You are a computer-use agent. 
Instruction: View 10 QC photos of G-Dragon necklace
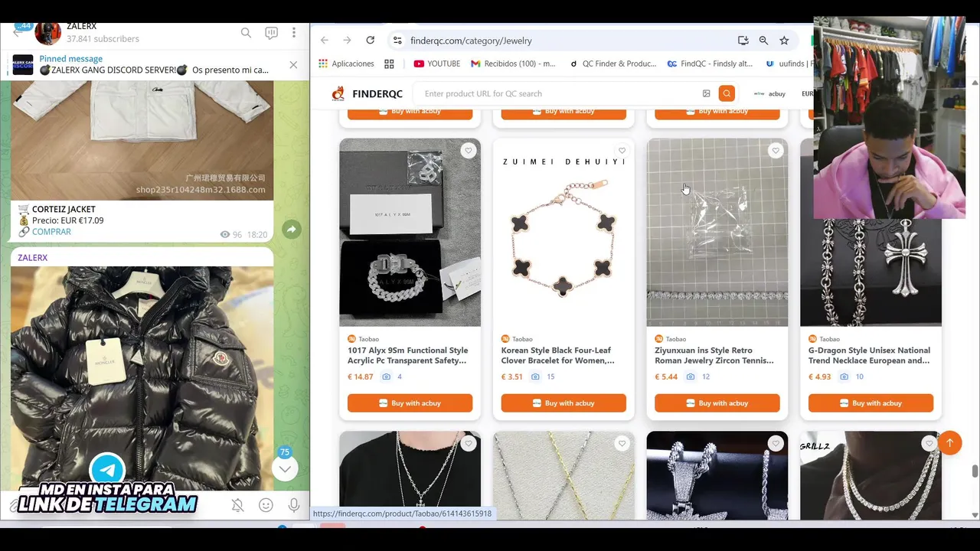pos(851,377)
